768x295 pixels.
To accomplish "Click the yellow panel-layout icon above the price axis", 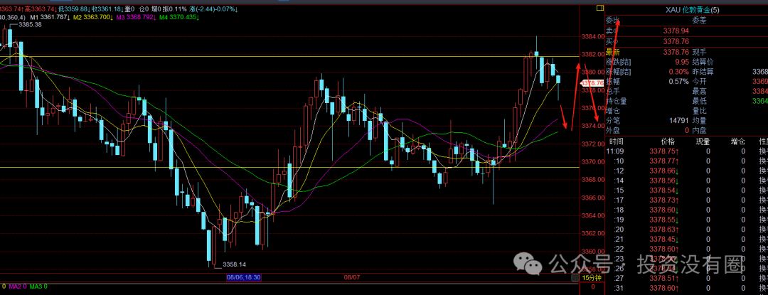I will [599, 9].
